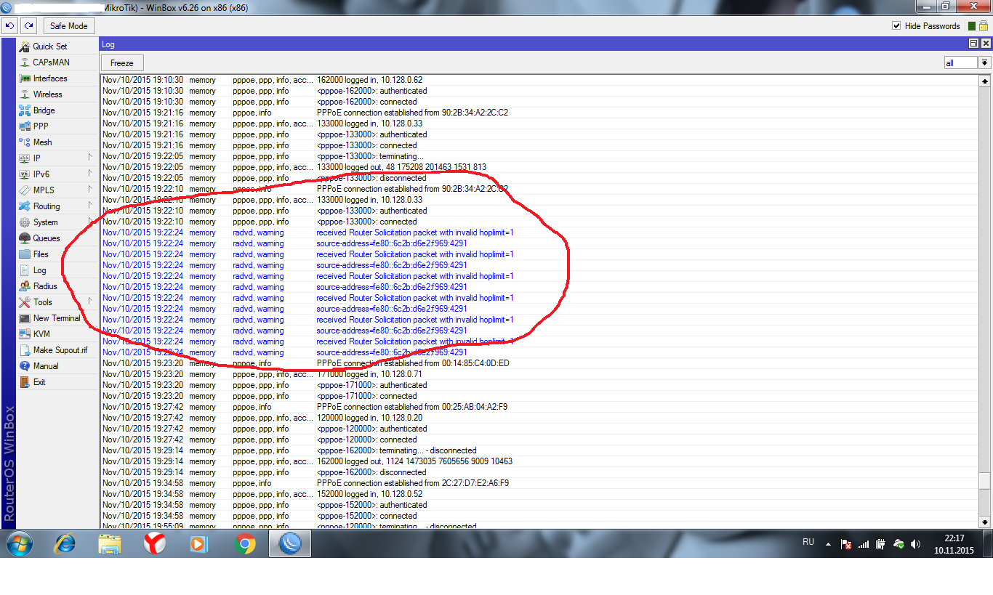Click the volume speaker tray icon

[915, 544]
